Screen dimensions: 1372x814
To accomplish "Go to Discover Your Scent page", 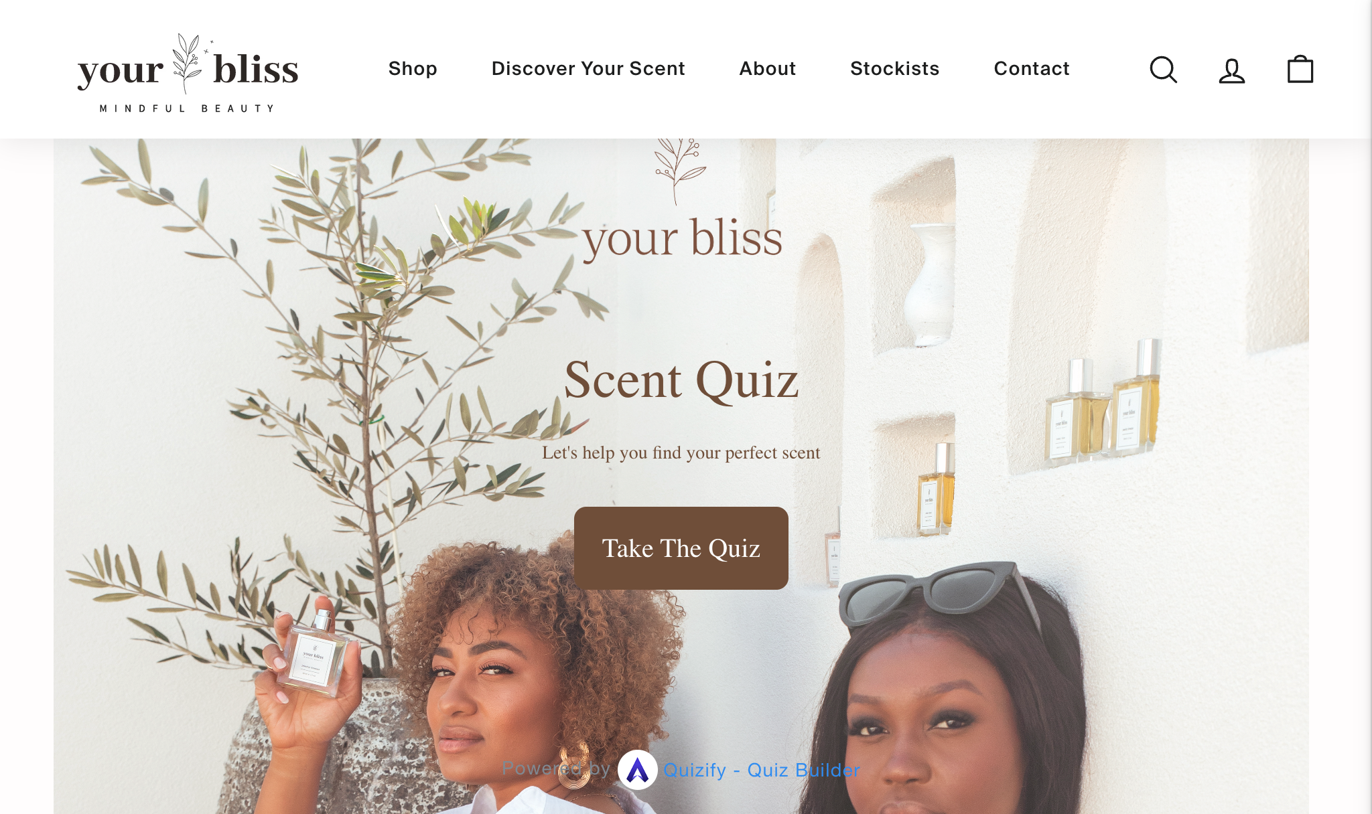I will [588, 68].
